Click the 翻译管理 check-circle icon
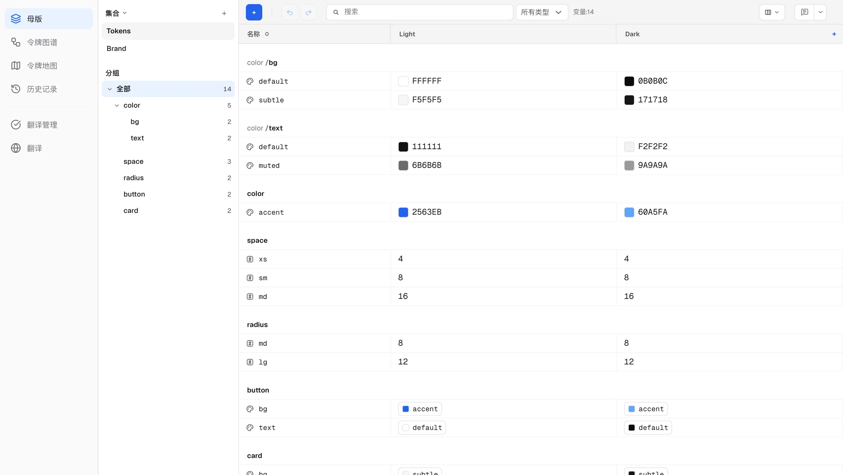 (16, 125)
